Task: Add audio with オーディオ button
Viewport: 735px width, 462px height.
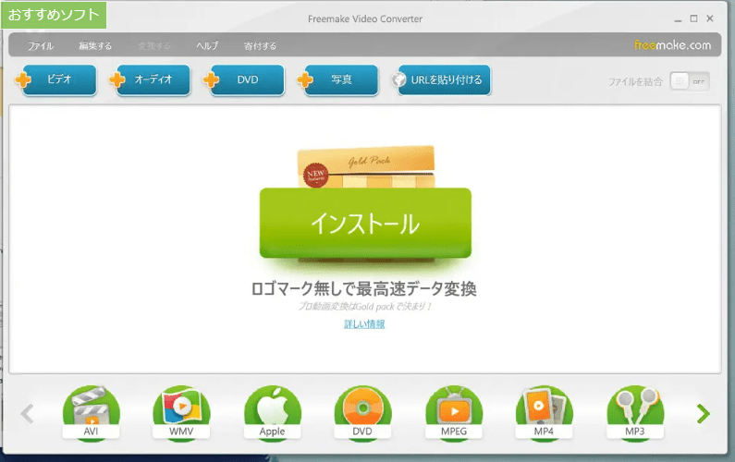Action: 152,80
